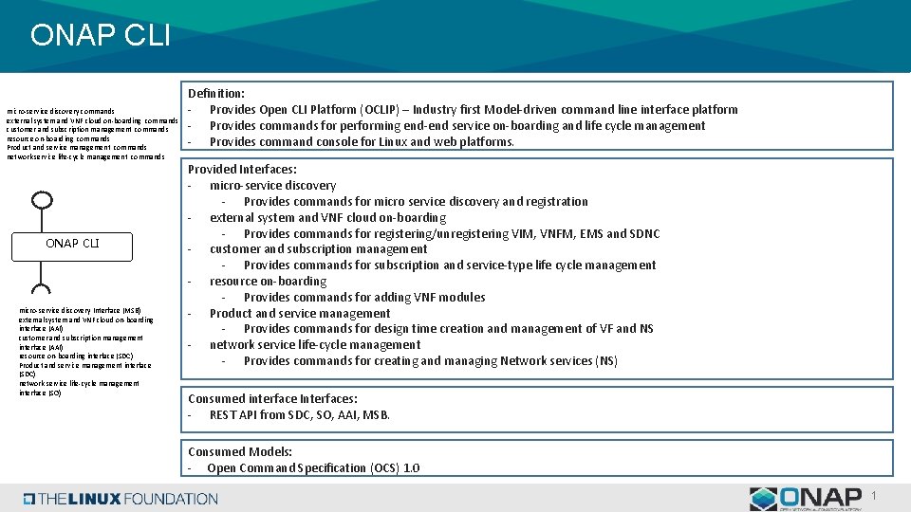911x512 pixels.
Task: Select Open Command Specification (OCS) 1.0 line
Action: click(313, 467)
